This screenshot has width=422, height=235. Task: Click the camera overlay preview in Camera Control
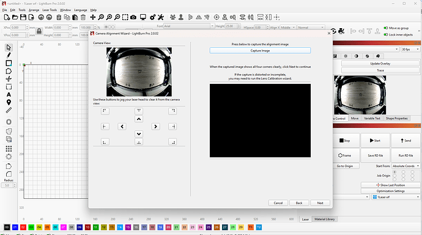(360, 95)
